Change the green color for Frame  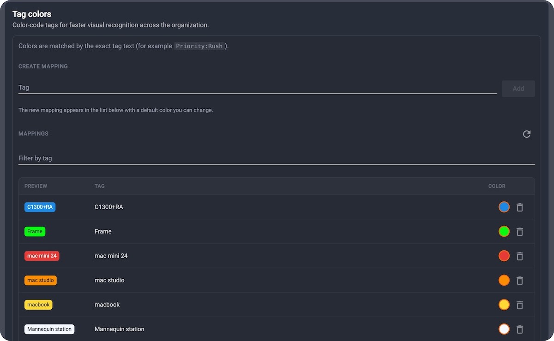[504, 231]
